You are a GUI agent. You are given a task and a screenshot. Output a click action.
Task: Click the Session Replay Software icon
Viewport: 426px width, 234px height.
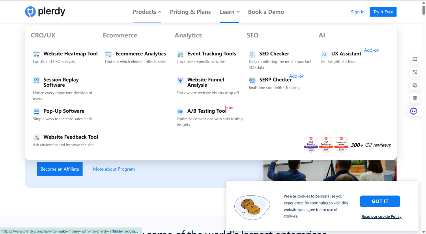coord(36,80)
